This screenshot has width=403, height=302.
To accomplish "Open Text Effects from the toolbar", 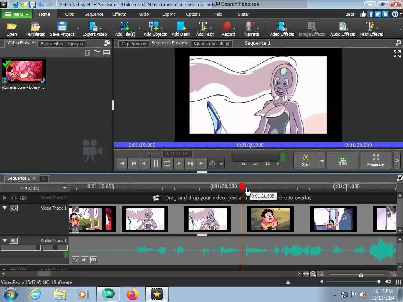I will 371,29.
